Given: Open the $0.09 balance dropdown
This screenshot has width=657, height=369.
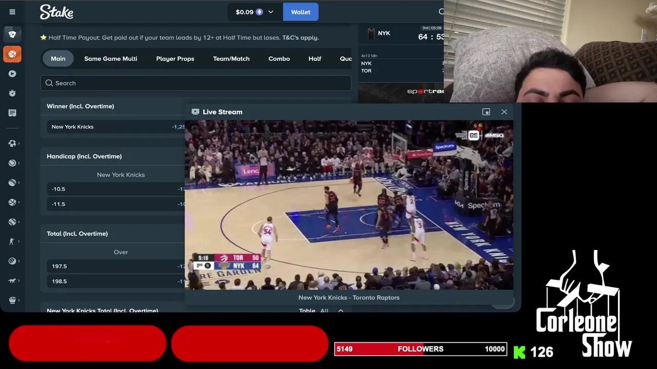Looking at the screenshot, I should click(x=255, y=12).
